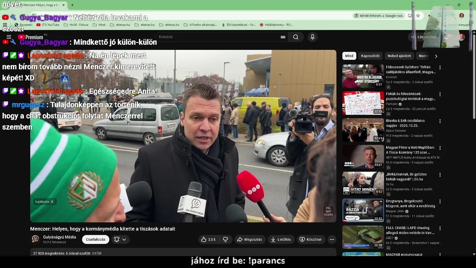Click the 27 909 megtekintés description box
This screenshot has height=268, width=476.
click(x=183, y=253)
